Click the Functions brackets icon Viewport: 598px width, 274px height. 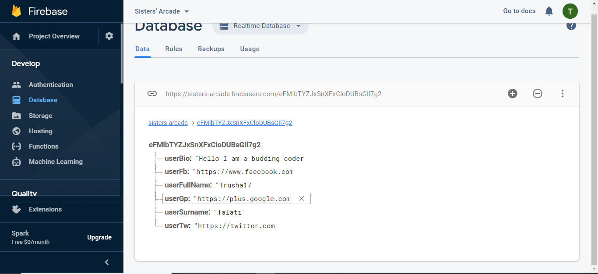coord(17,146)
